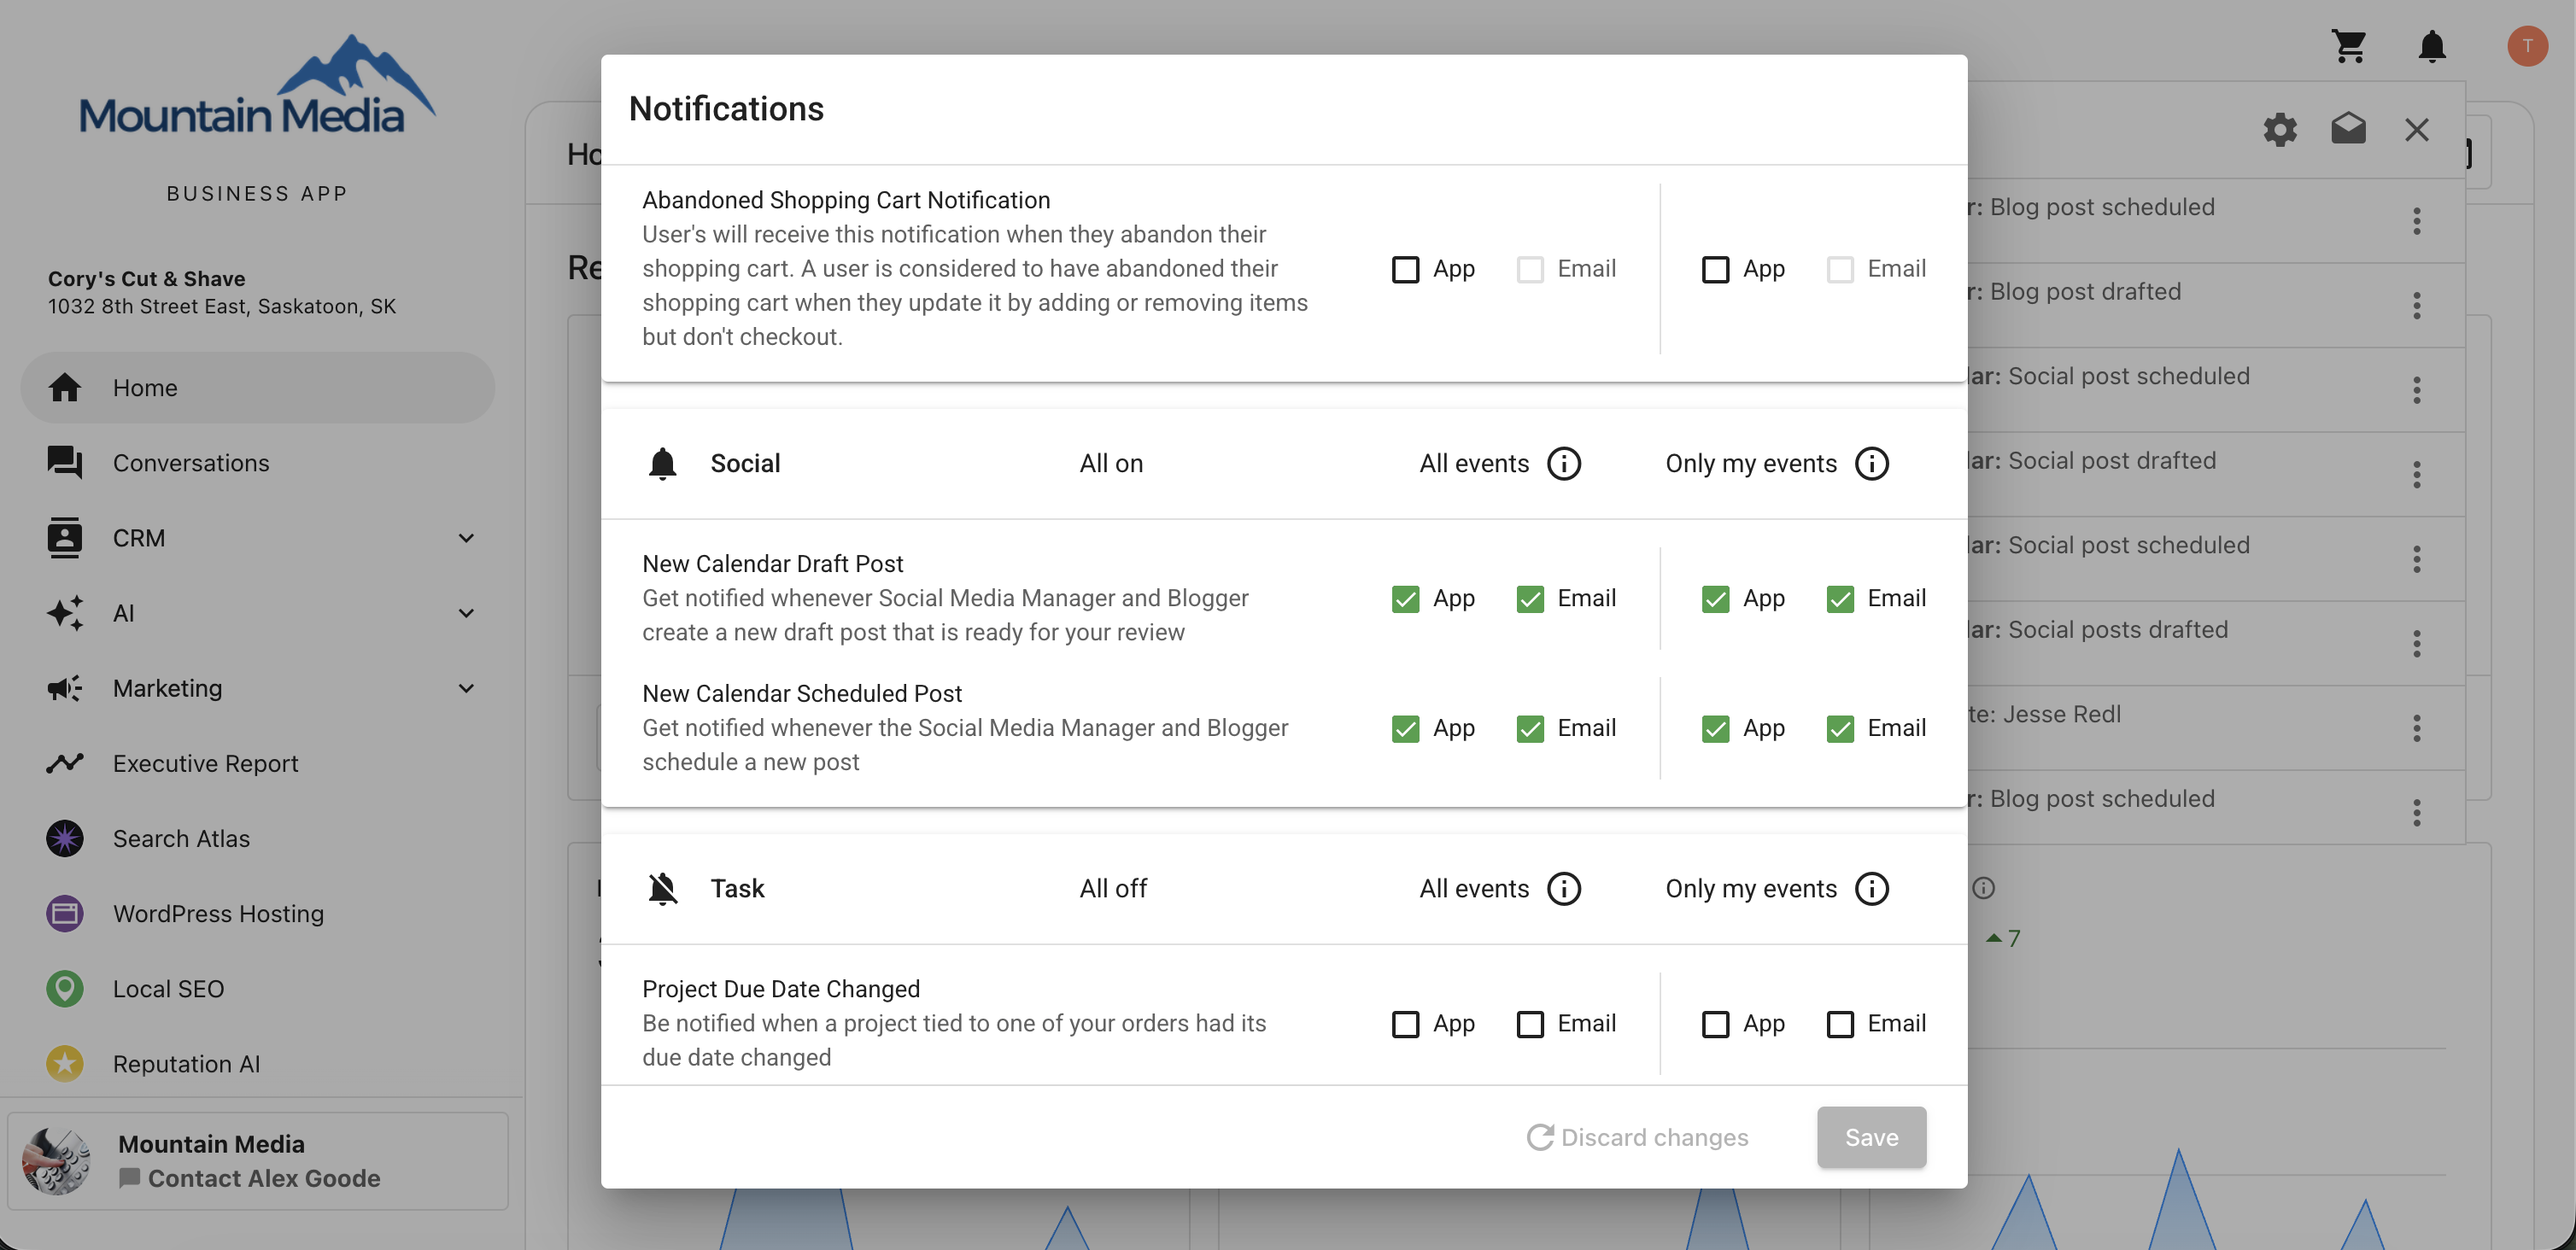Click the Social section bell icon
The height and width of the screenshot is (1250, 2576).
click(662, 463)
